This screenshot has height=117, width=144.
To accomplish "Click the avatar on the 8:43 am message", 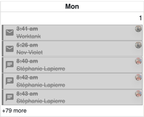I will (x=138, y=94).
